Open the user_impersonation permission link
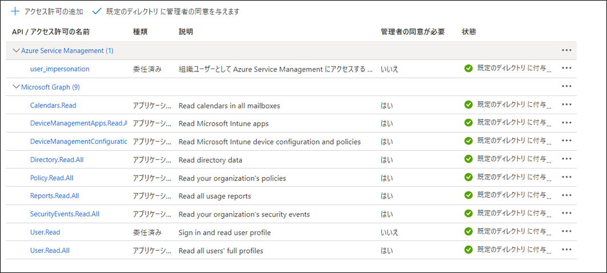This screenshot has height=273, width=607. point(59,69)
